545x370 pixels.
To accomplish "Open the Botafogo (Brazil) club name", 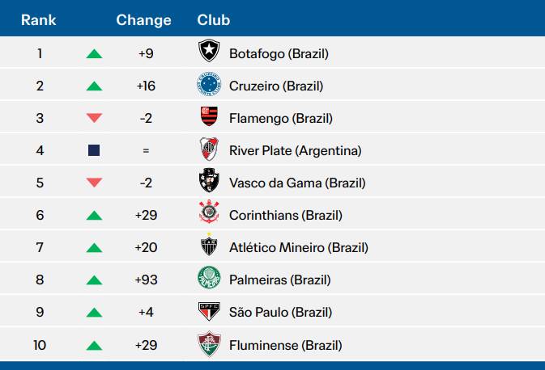I will click(278, 54).
